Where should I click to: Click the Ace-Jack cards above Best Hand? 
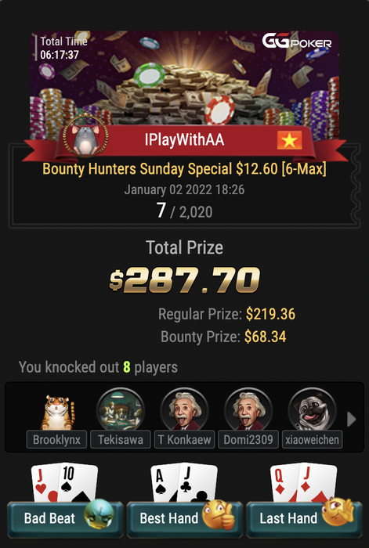click(184, 482)
